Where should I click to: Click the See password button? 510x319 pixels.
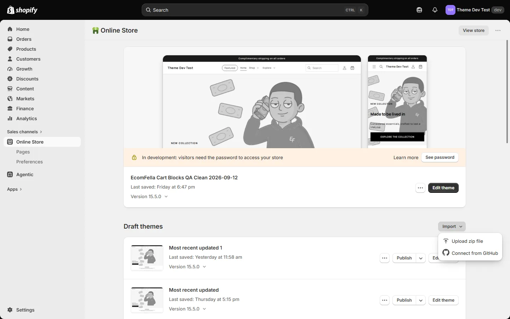pos(440,157)
